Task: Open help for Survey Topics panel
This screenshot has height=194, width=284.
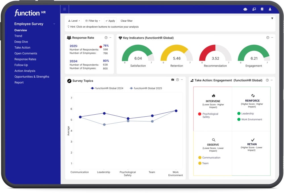Action: [177, 80]
